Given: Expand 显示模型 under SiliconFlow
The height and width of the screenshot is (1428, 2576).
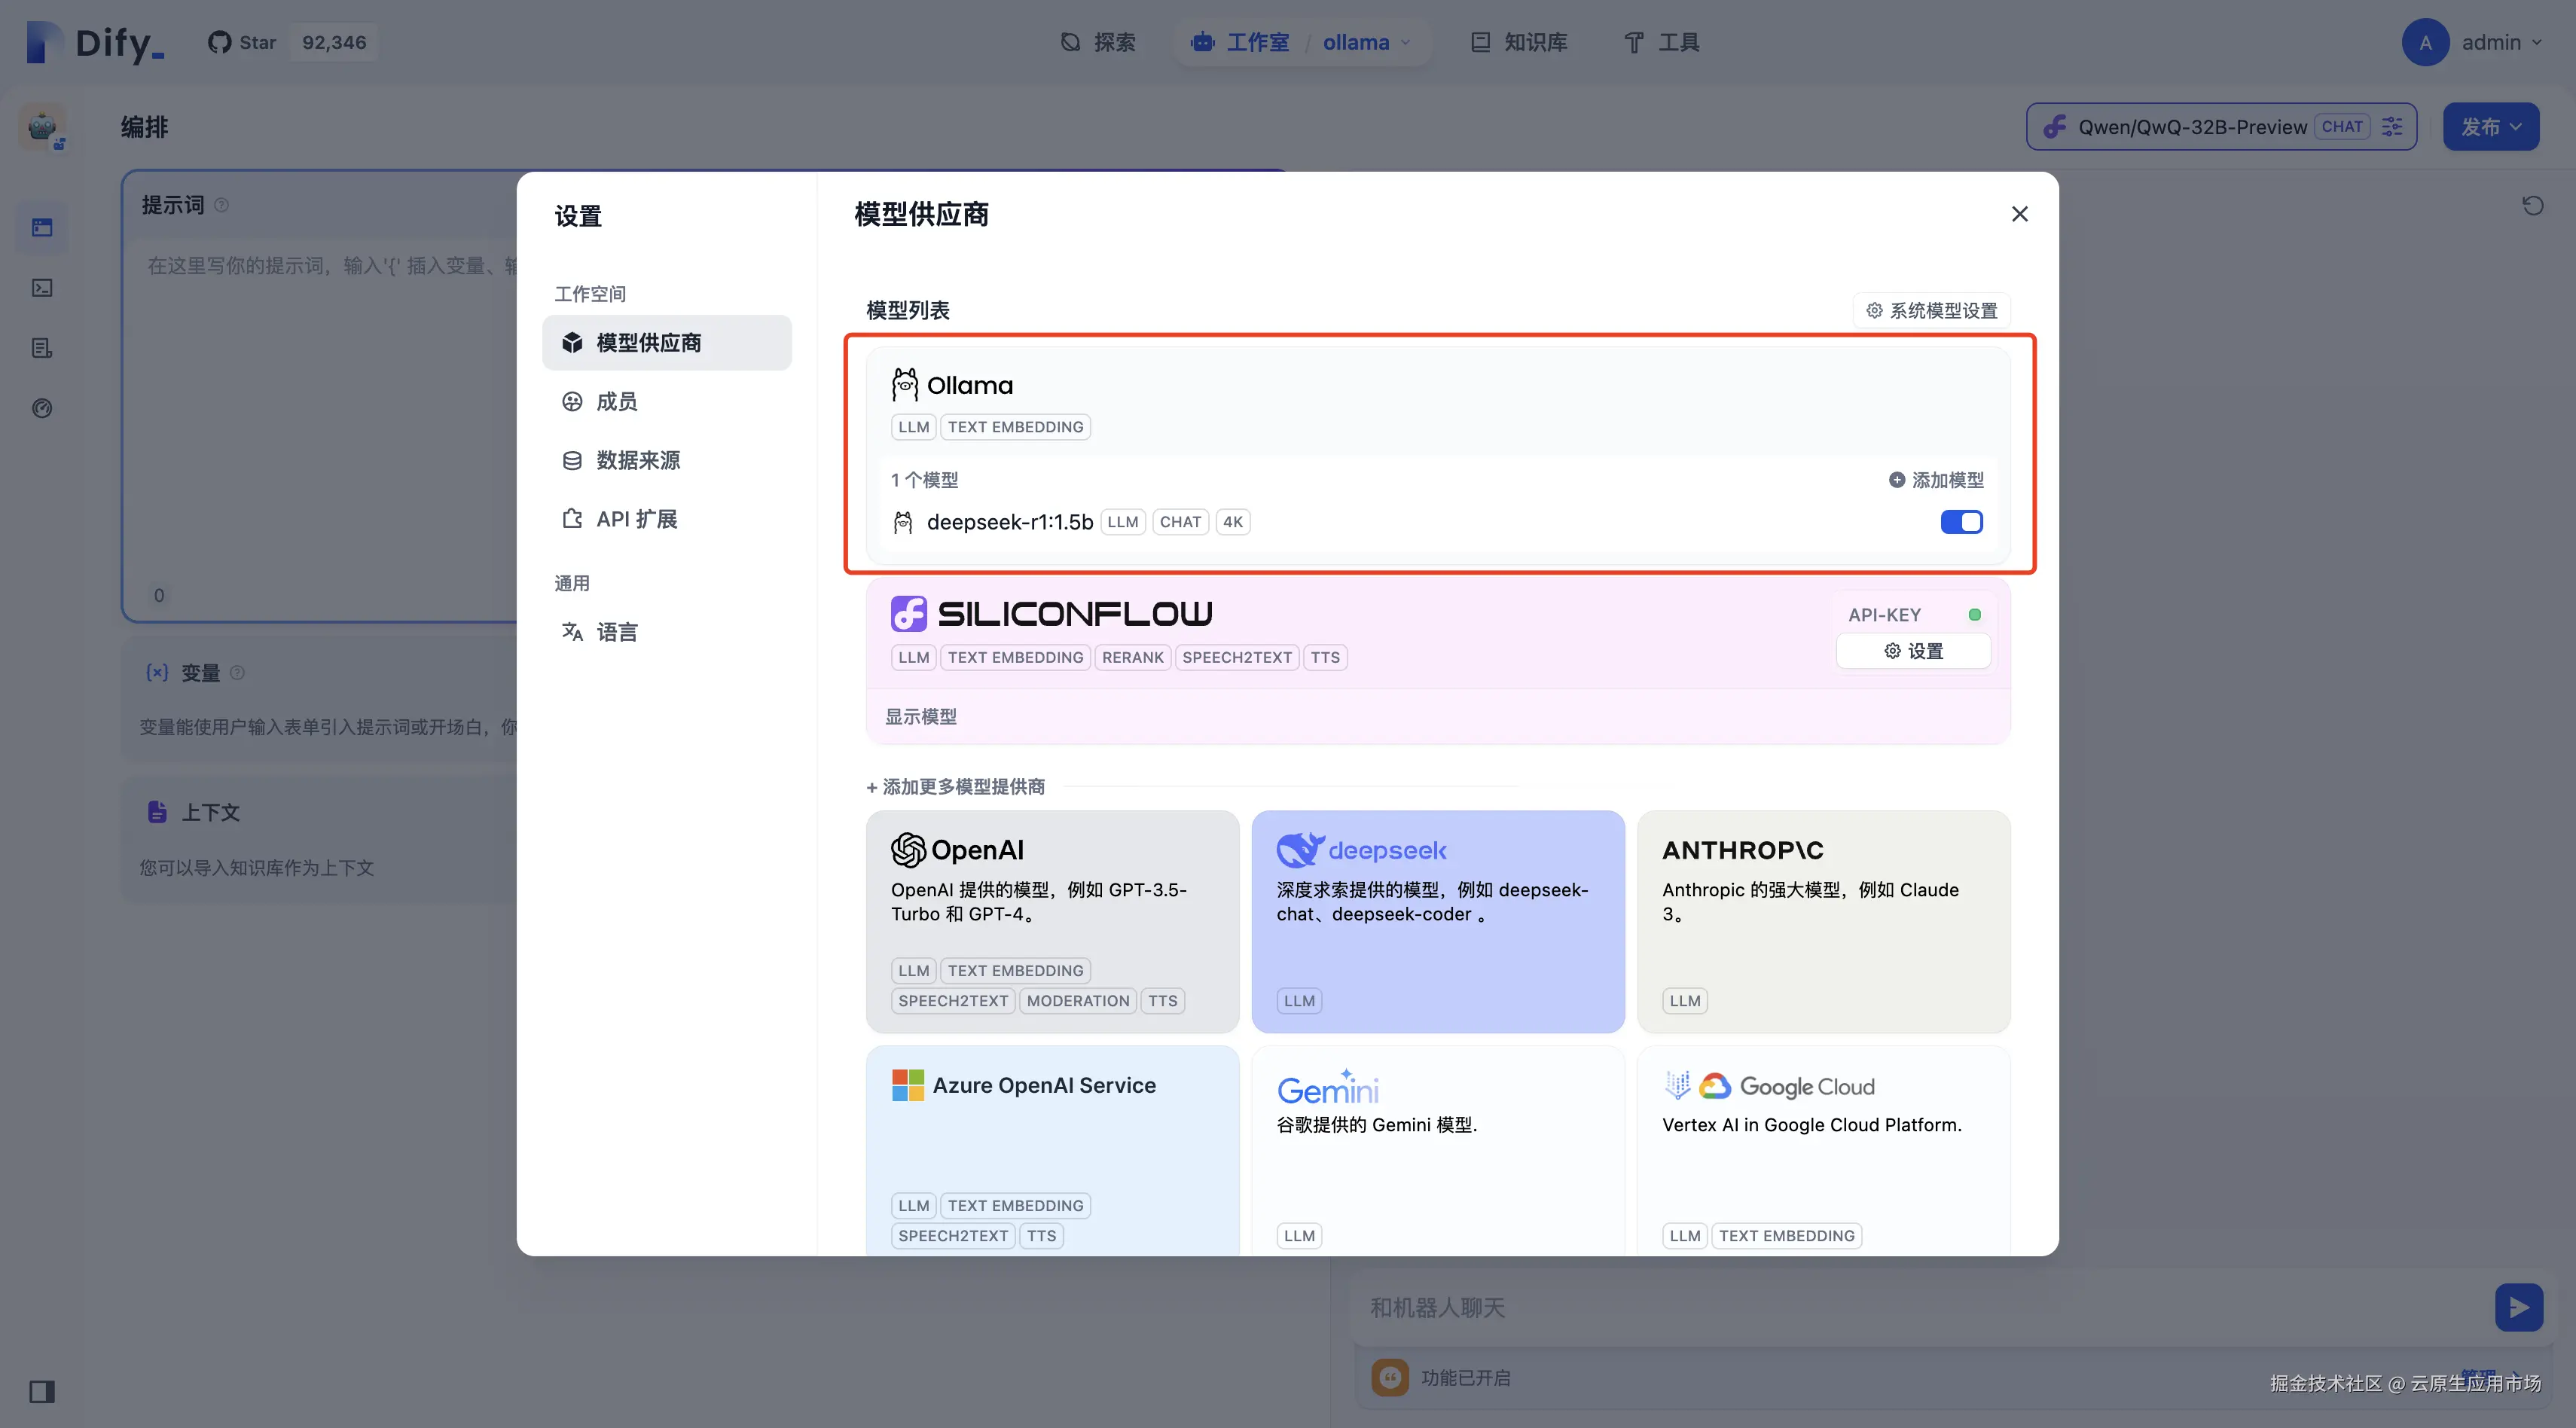Looking at the screenshot, I should click(x=920, y=717).
